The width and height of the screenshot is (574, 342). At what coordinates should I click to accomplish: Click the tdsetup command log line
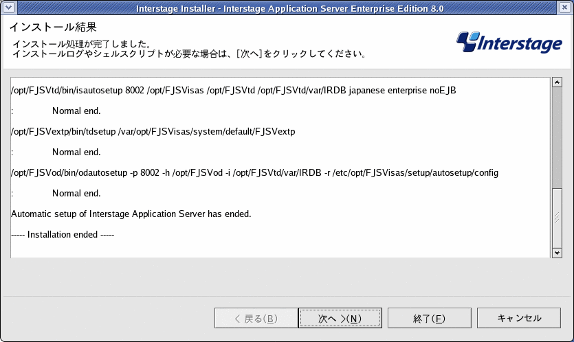[x=153, y=132]
